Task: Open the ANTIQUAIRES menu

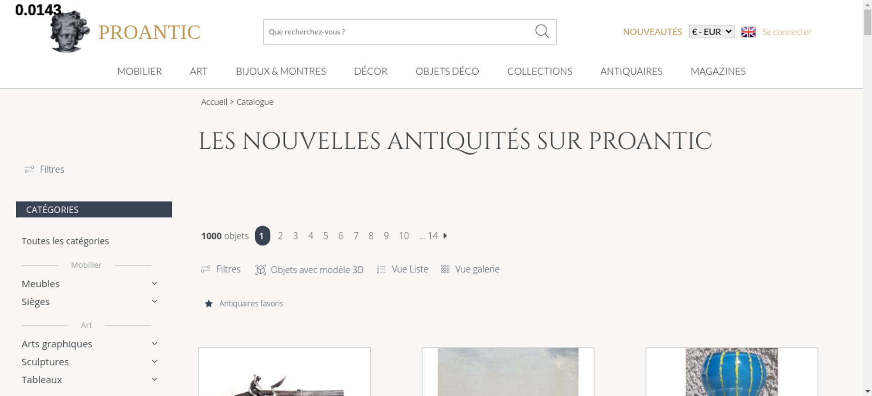Action: pyautogui.click(x=631, y=71)
